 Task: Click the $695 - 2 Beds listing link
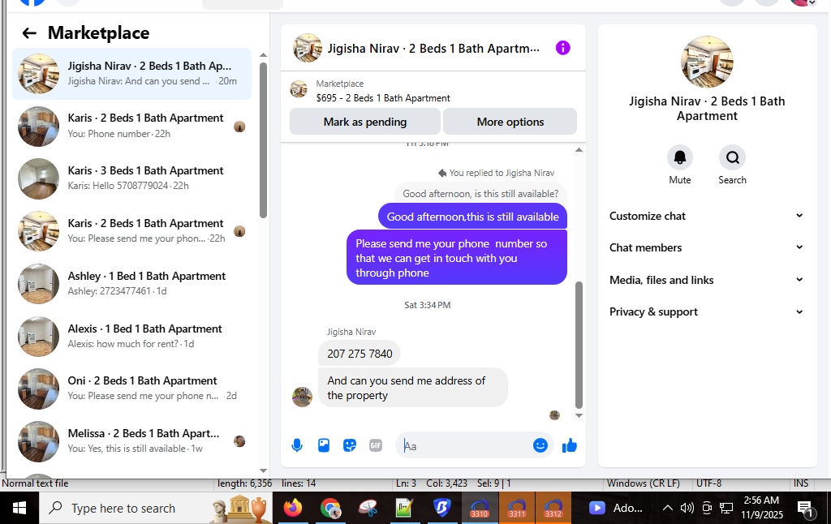pos(383,98)
